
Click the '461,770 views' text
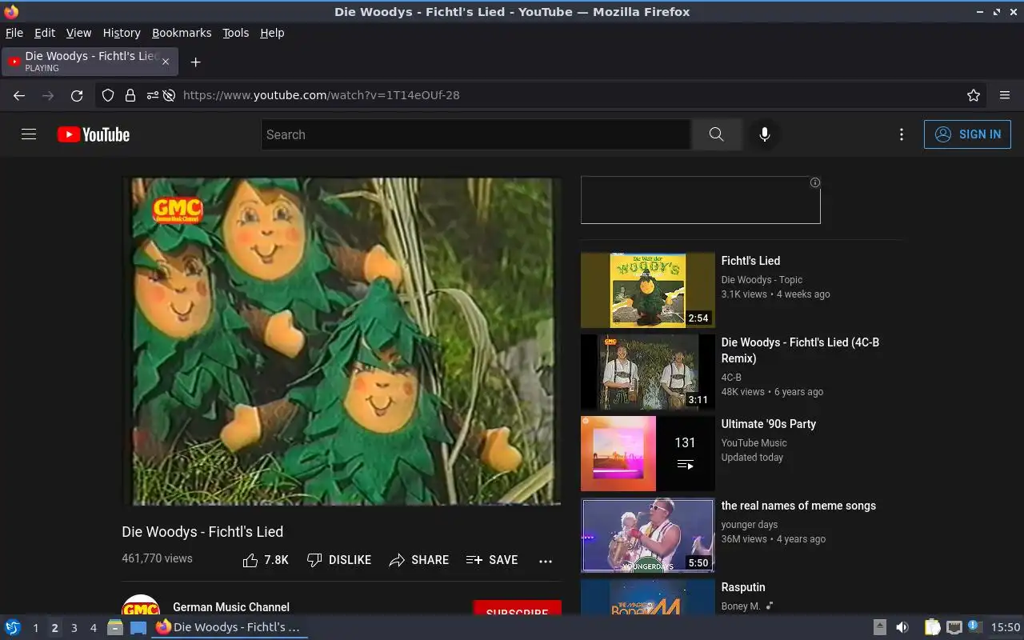coord(157,558)
